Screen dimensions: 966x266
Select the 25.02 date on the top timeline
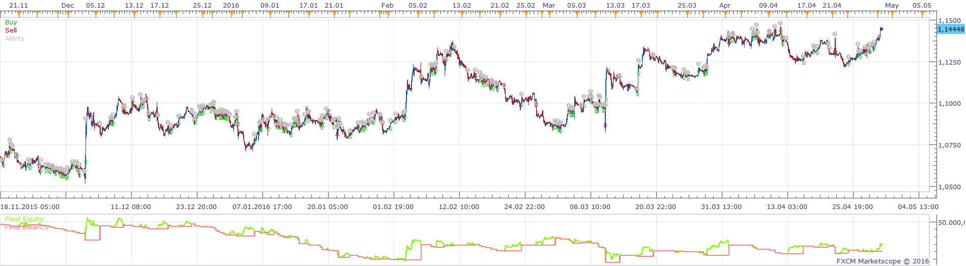click(x=526, y=6)
